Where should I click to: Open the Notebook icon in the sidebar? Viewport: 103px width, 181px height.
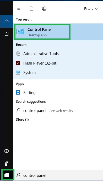click(7, 34)
